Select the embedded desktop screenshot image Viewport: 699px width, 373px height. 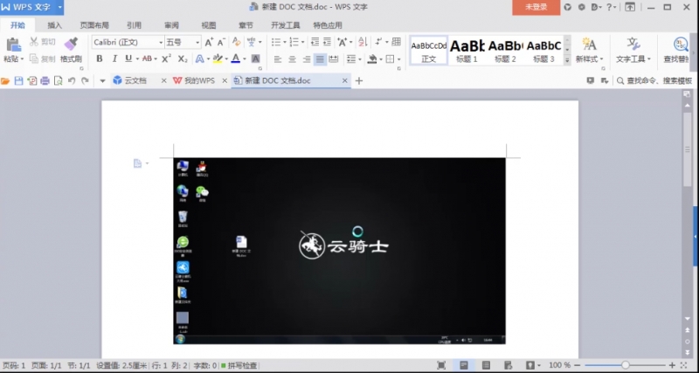(339, 251)
